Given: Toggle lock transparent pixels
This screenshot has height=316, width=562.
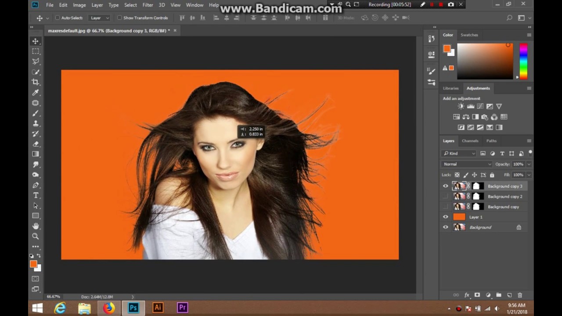Looking at the screenshot, I should (457, 175).
